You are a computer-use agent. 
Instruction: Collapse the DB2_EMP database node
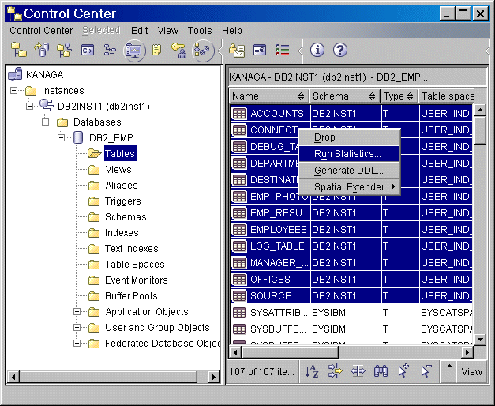point(62,138)
